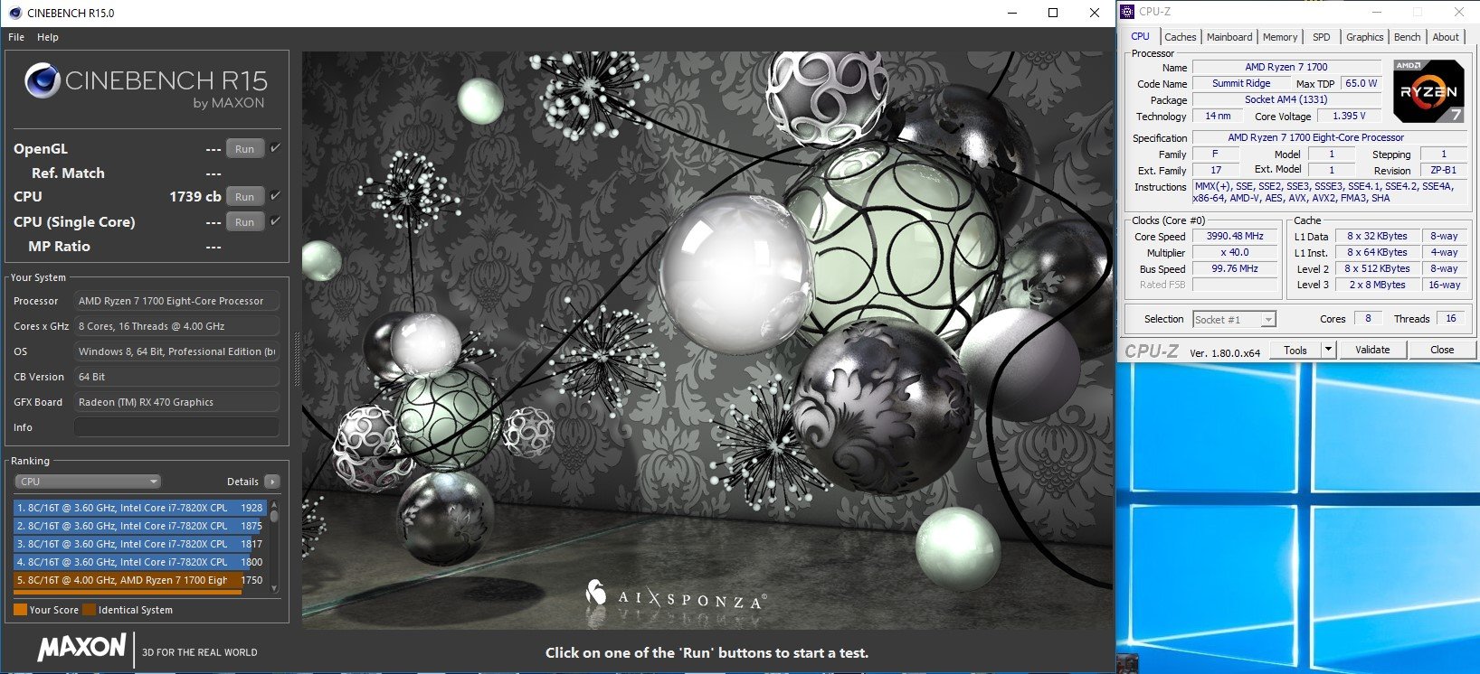1480x674 pixels.
Task: Click the ranking list scroll up arrow
Action: (274, 505)
